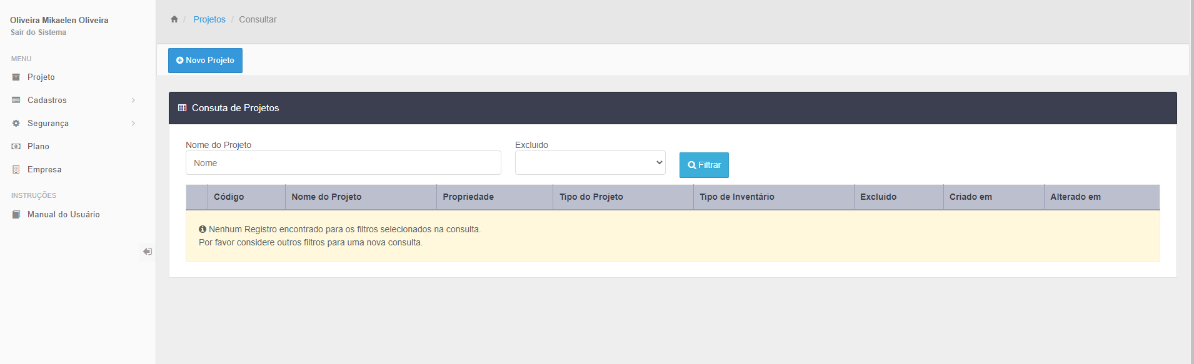The width and height of the screenshot is (1194, 364).
Task: Go to Plano in the side menu
Action: [x=38, y=146]
